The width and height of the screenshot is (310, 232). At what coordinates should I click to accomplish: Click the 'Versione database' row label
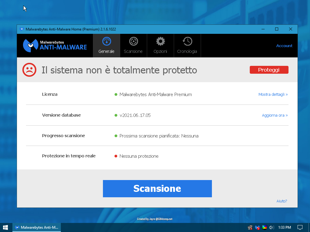[61, 115]
